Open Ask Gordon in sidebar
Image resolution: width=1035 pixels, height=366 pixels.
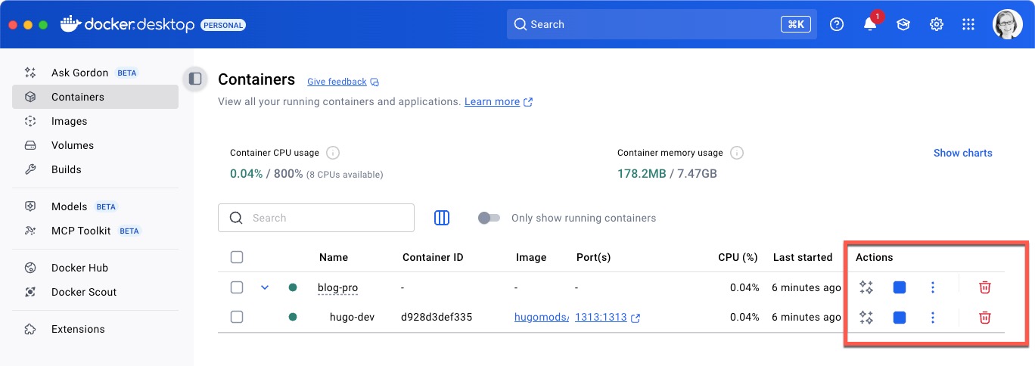tap(95, 73)
